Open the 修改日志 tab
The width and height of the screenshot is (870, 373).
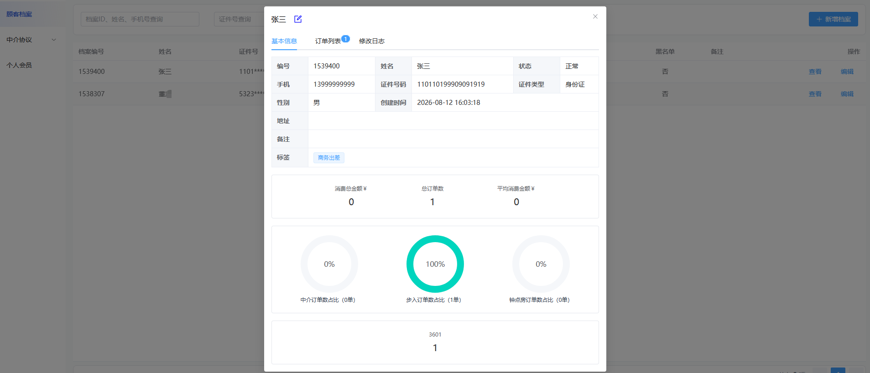click(372, 41)
